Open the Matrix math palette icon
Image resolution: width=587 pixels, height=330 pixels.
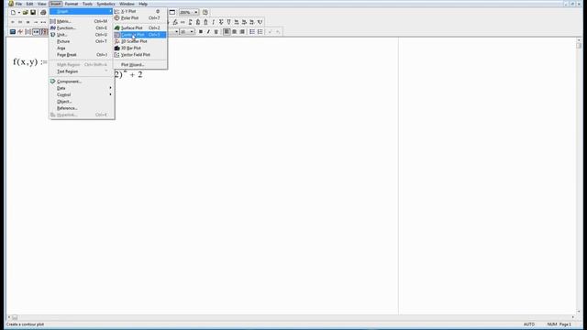point(28,32)
